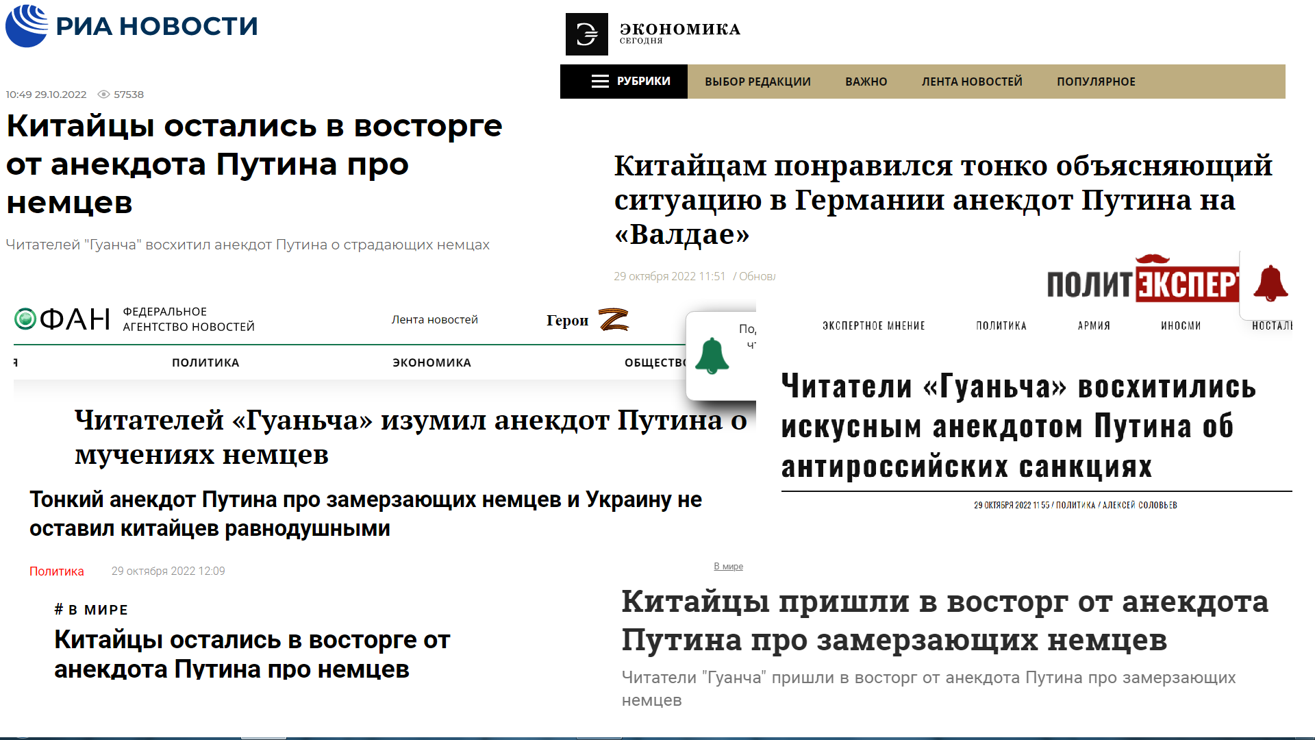The width and height of the screenshot is (1315, 740).
Task: Click the В мире breadcrumb link
Action: 728,567
